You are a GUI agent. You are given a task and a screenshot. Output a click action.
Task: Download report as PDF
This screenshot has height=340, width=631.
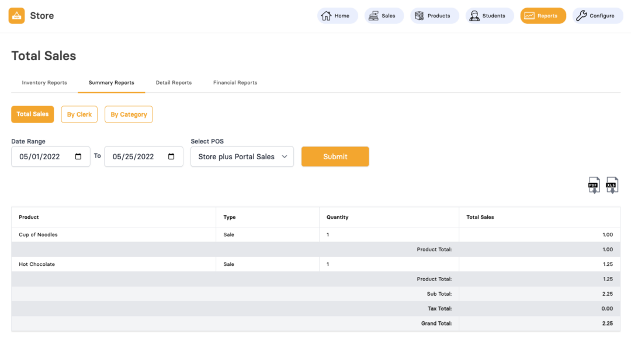[x=594, y=185]
